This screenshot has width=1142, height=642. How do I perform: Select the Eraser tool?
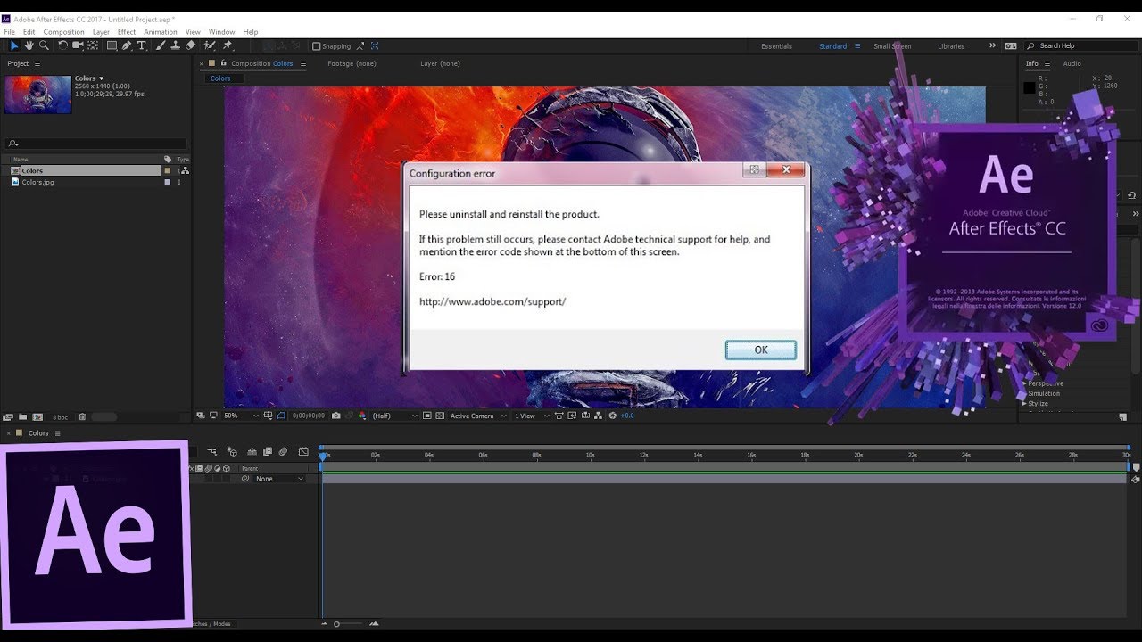(190, 45)
